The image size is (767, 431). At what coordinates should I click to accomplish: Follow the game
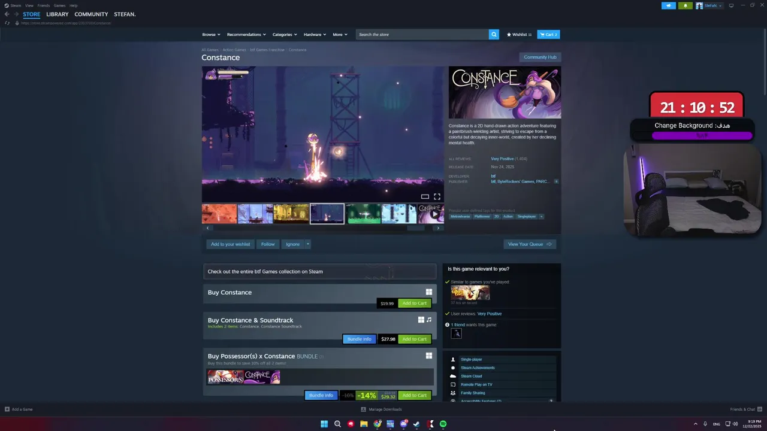268,244
